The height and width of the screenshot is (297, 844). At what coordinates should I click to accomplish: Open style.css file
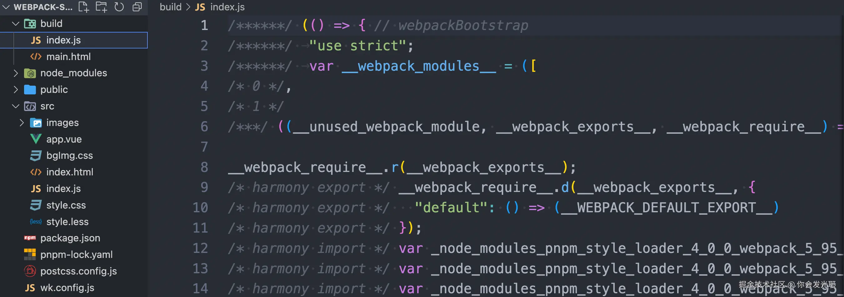pos(66,205)
